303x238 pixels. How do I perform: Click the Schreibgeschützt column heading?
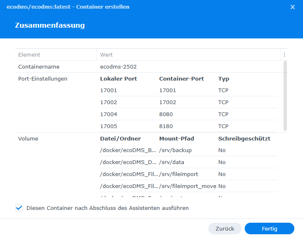244,138
